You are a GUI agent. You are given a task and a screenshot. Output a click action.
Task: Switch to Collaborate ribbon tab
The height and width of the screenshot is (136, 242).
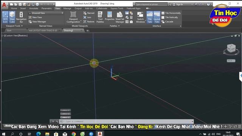[102, 8]
